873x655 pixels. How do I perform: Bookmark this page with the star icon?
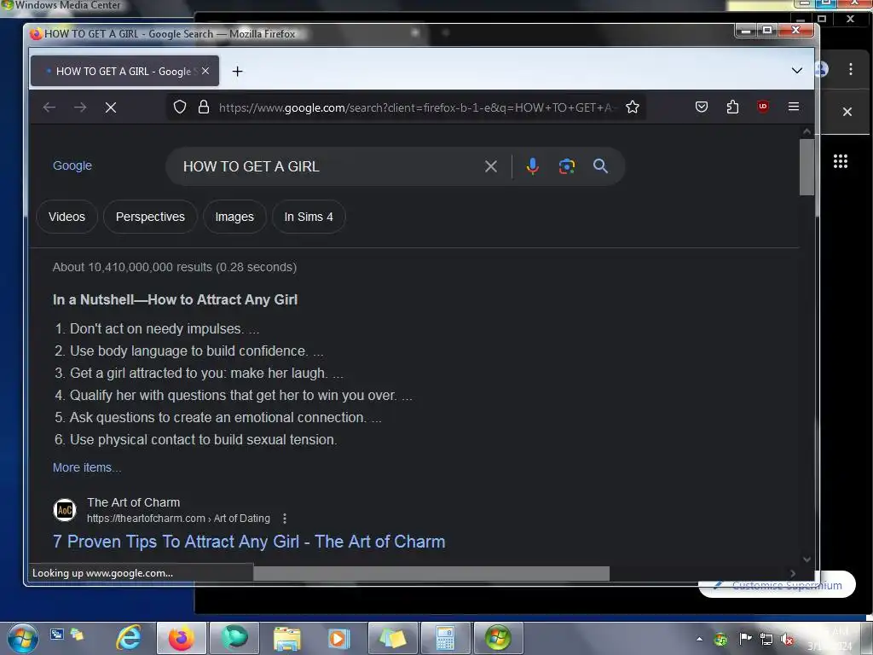click(633, 107)
